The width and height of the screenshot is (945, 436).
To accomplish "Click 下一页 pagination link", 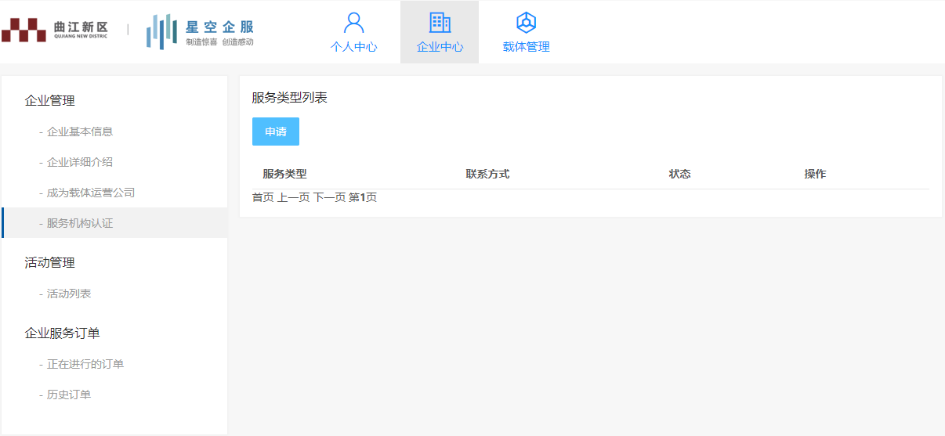I will click(x=330, y=197).
